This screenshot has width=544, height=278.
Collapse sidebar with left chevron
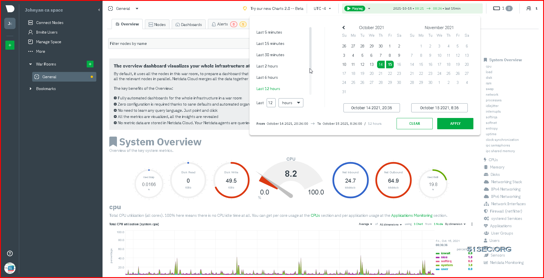(x=99, y=10)
